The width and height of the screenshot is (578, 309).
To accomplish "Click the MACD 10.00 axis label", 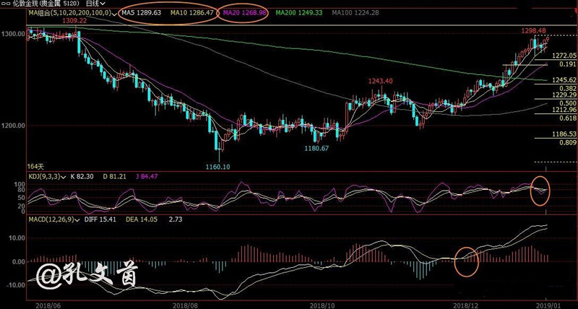I will pyautogui.click(x=16, y=238).
